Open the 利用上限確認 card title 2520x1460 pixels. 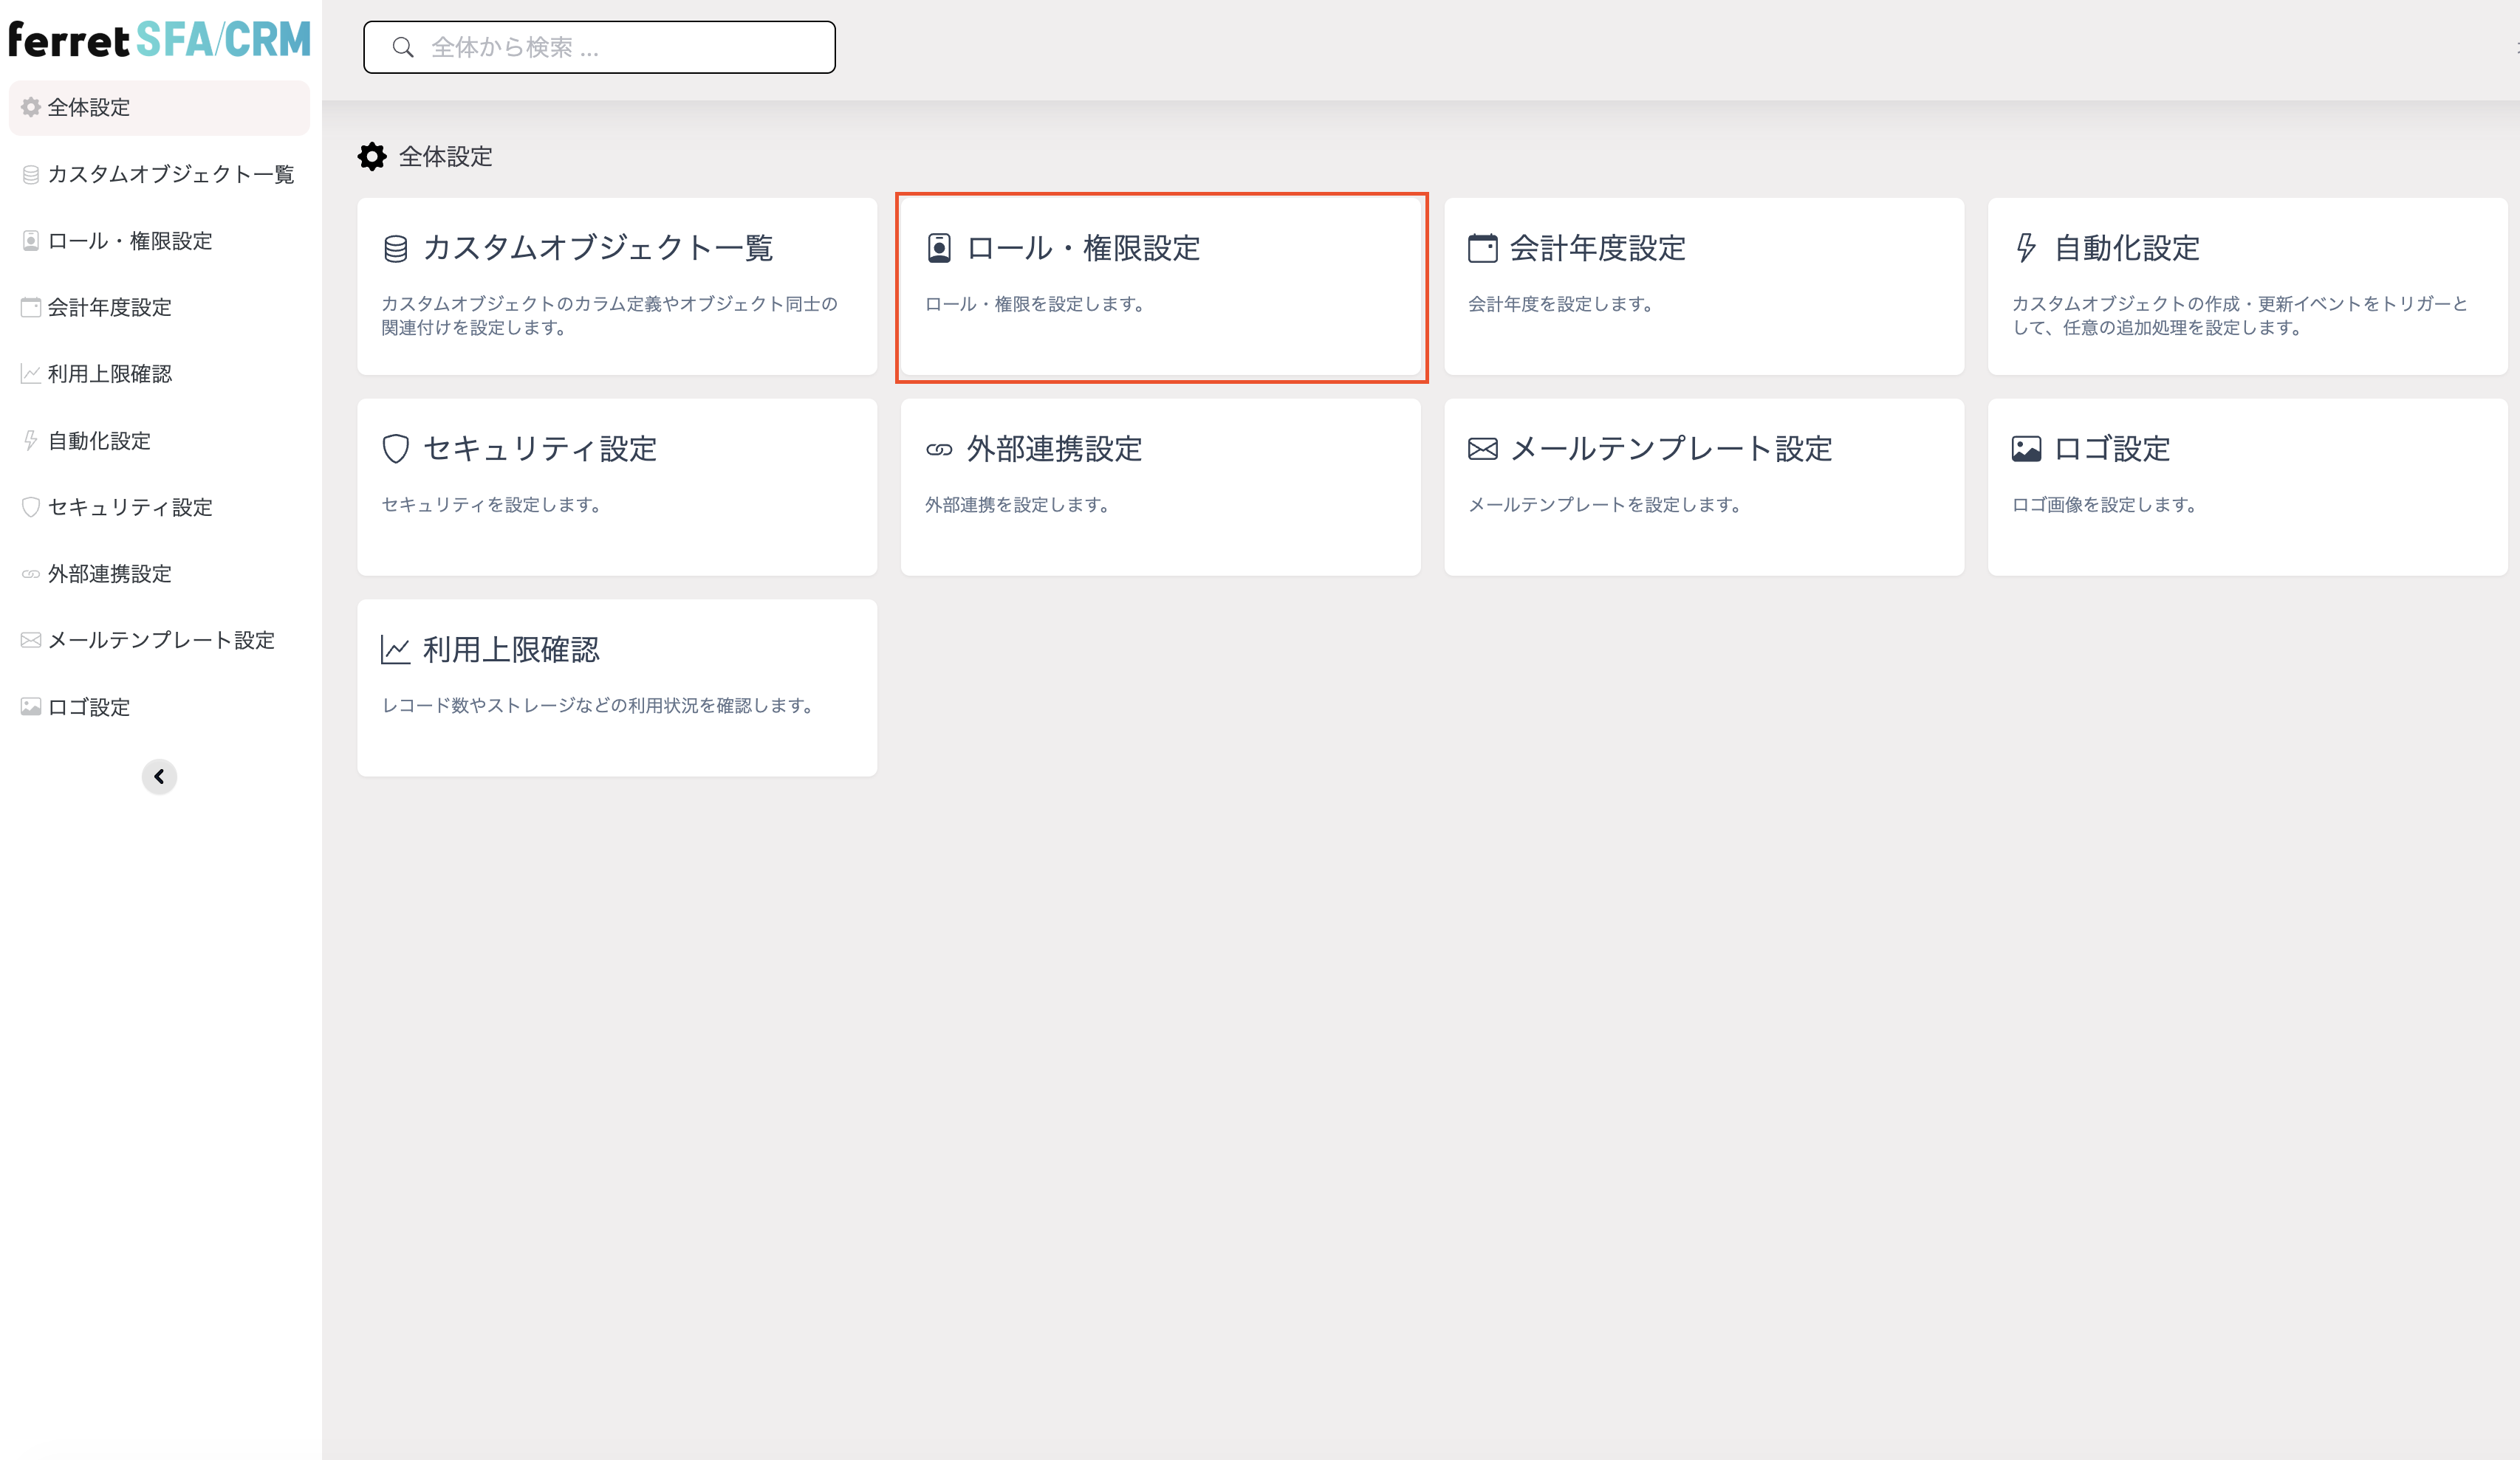pos(511,650)
